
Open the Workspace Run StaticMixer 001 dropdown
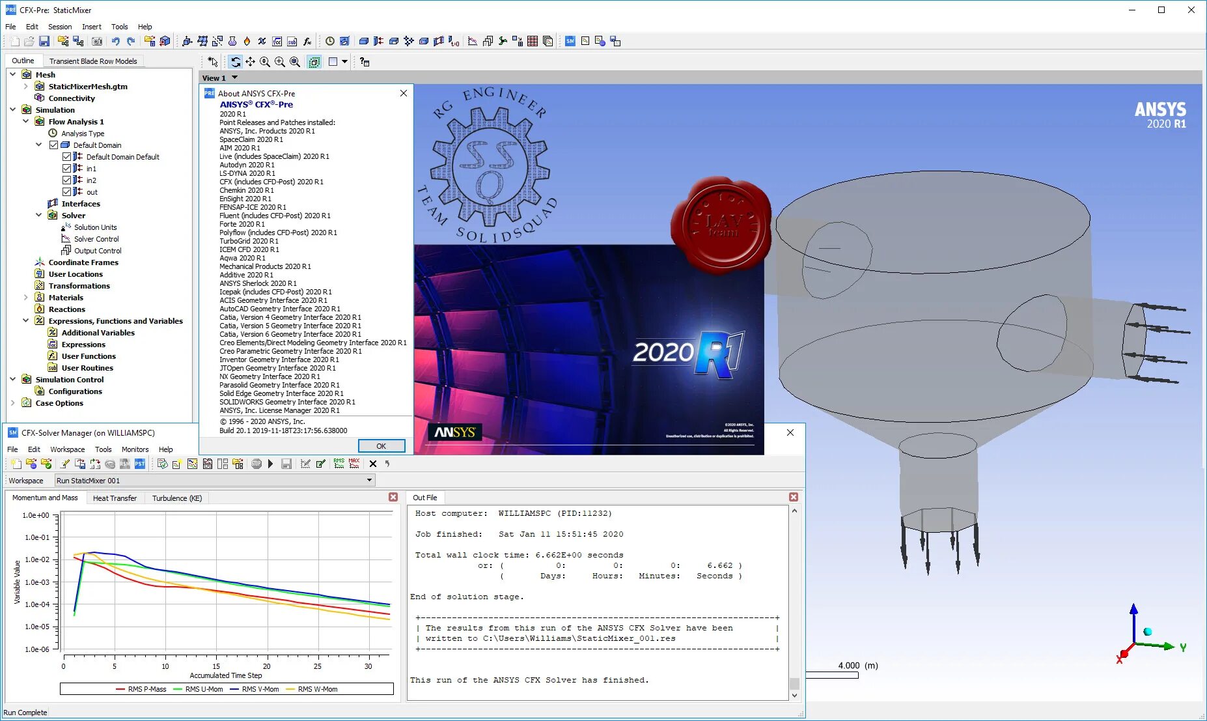[x=215, y=481]
